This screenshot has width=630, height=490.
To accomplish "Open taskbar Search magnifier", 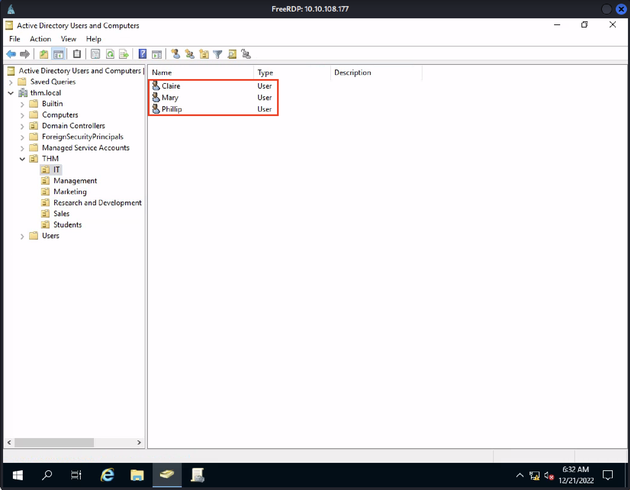I will click(47, 475).
